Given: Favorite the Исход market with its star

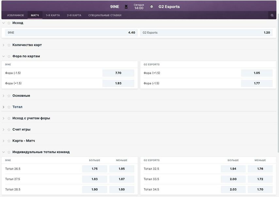Looking at the screenshot, I should coord(9,23).
